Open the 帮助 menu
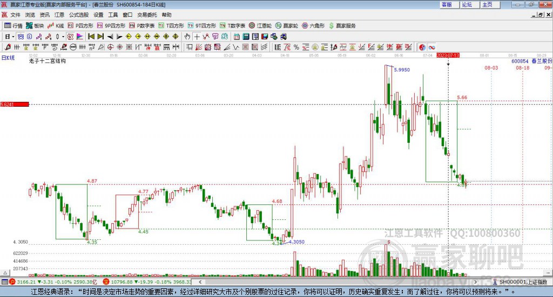This screenshot has height=297, width=553. 166,15
